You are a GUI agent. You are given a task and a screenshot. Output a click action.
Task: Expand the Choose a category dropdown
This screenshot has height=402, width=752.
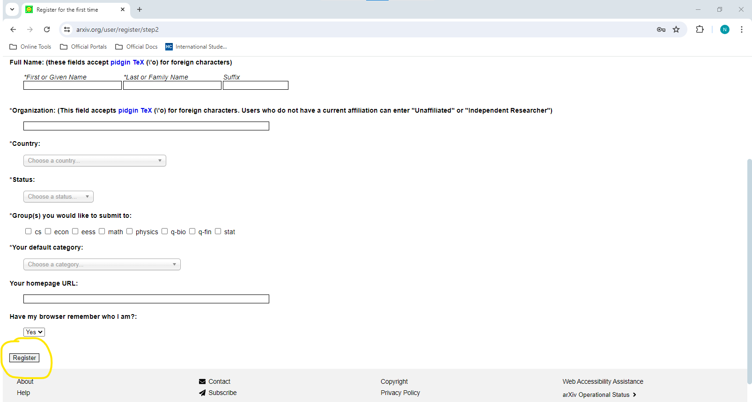tap(102, 265)
